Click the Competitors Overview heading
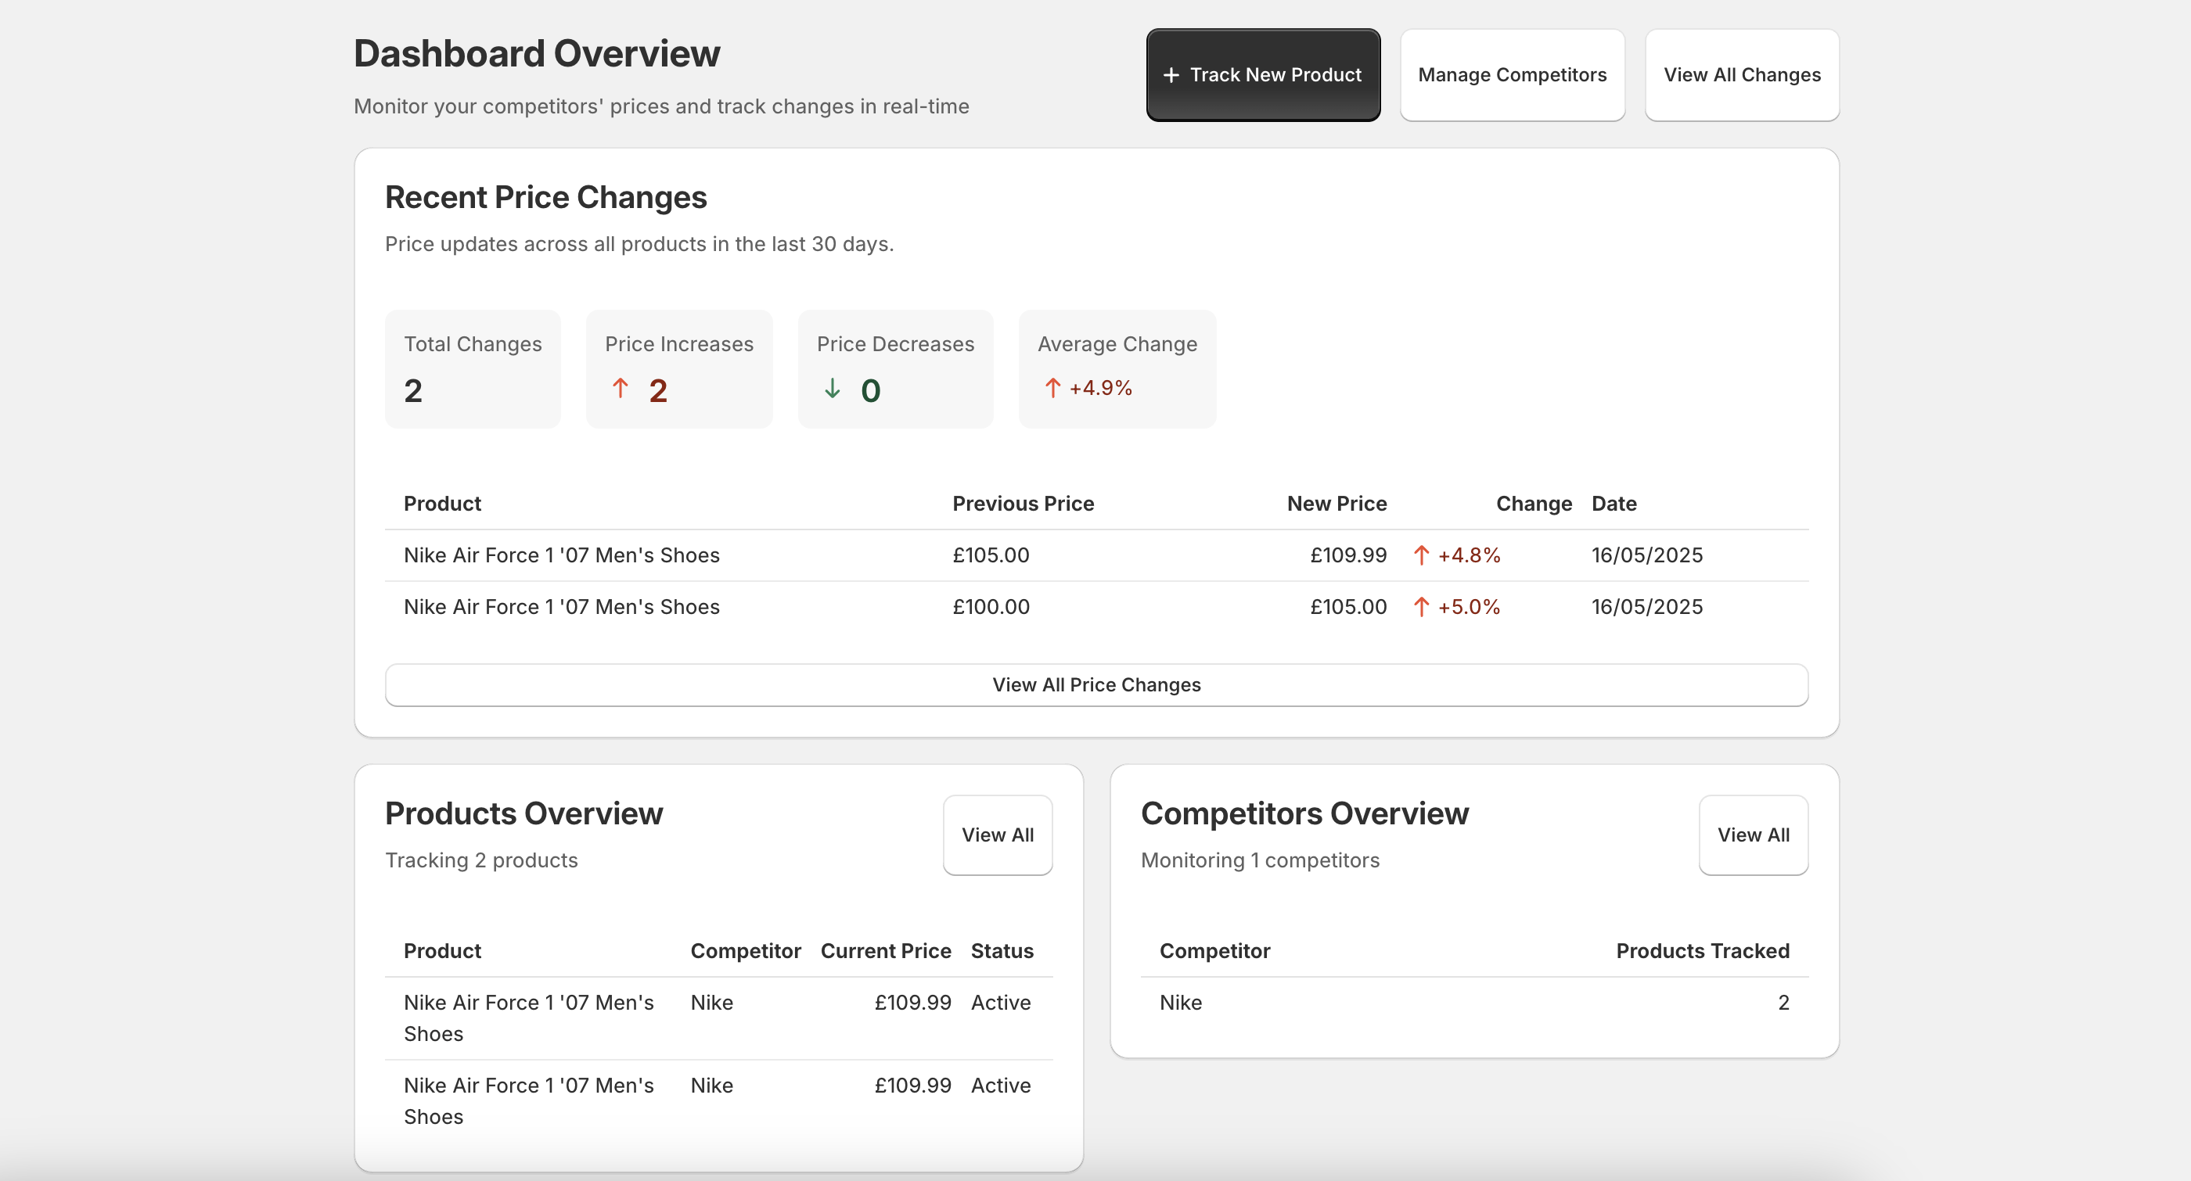 click(1304, 813)
